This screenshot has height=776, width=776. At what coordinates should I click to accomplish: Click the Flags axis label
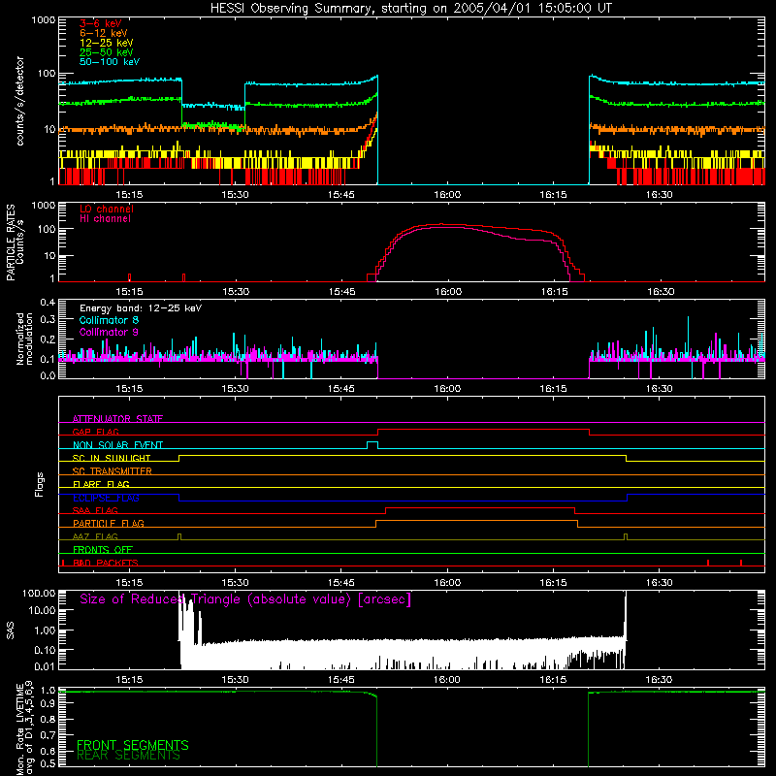pos(40,484)
